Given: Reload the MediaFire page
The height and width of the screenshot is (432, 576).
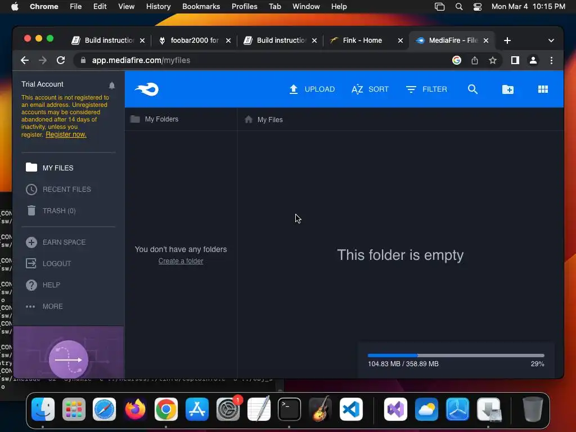Looking at the screenshot, I should point(61,60).
